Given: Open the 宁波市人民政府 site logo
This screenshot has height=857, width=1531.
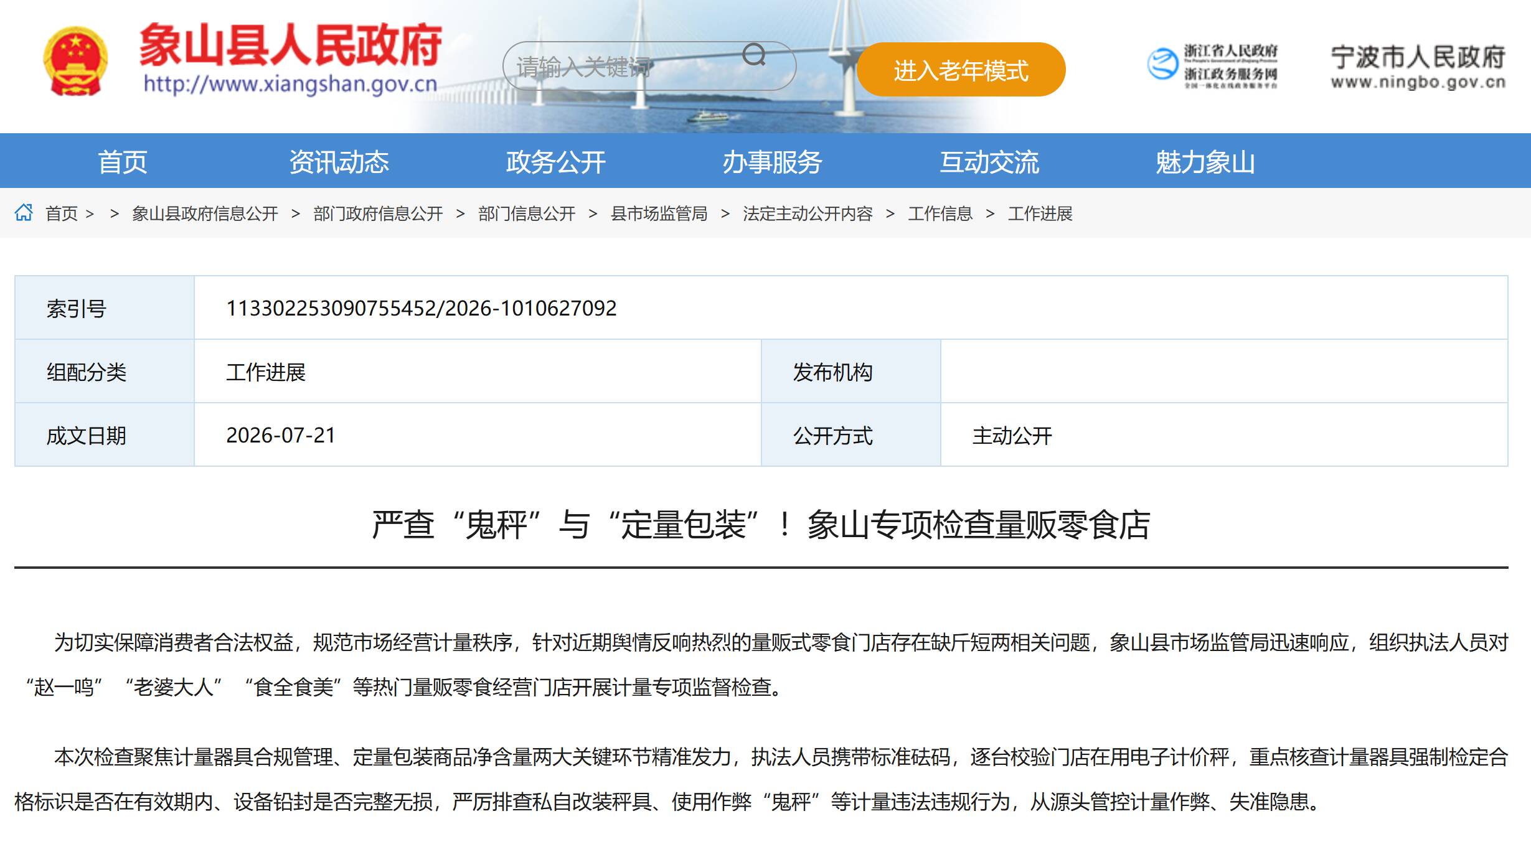Looking at the screenshot, I should 1418,67.
